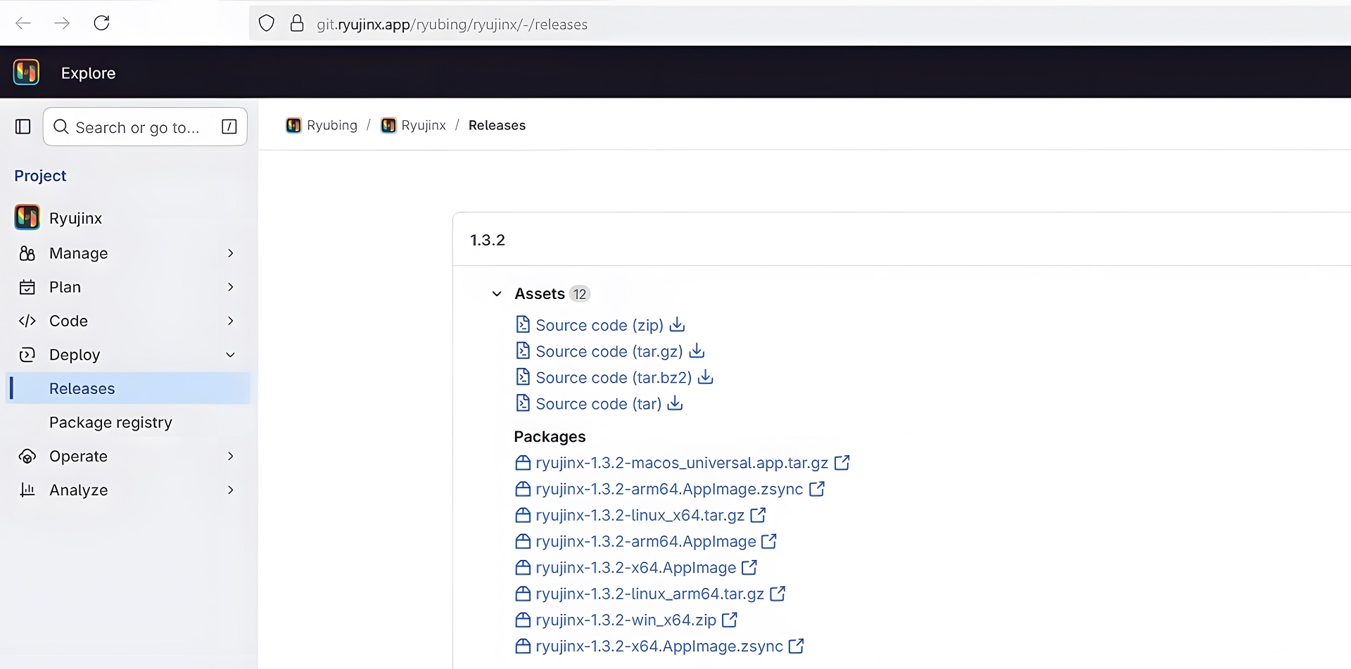1351x669 pixels.
Task: Click the Manage users icon in sidebar
Action: [27, 253]
